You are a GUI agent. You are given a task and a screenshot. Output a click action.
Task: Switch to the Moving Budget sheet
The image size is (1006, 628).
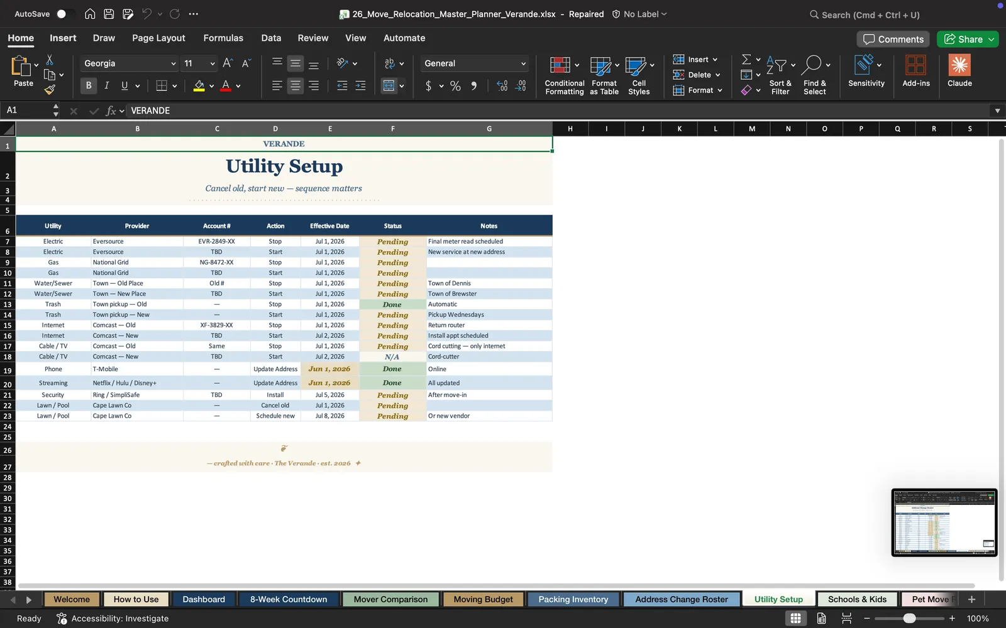coord(483,599)
